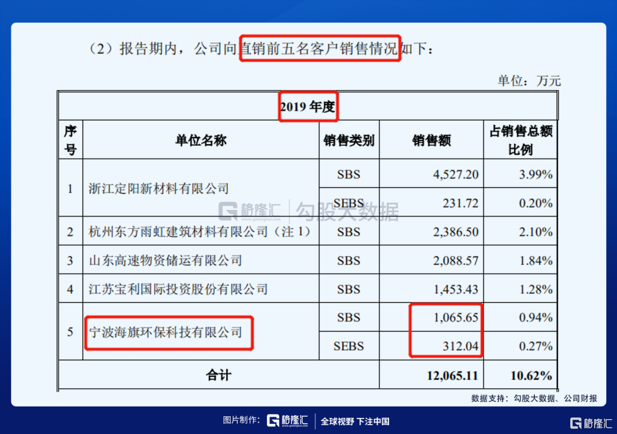Click the '销售额' column header
The width and height of the screenshot is (617, 434).
(431, 140)
